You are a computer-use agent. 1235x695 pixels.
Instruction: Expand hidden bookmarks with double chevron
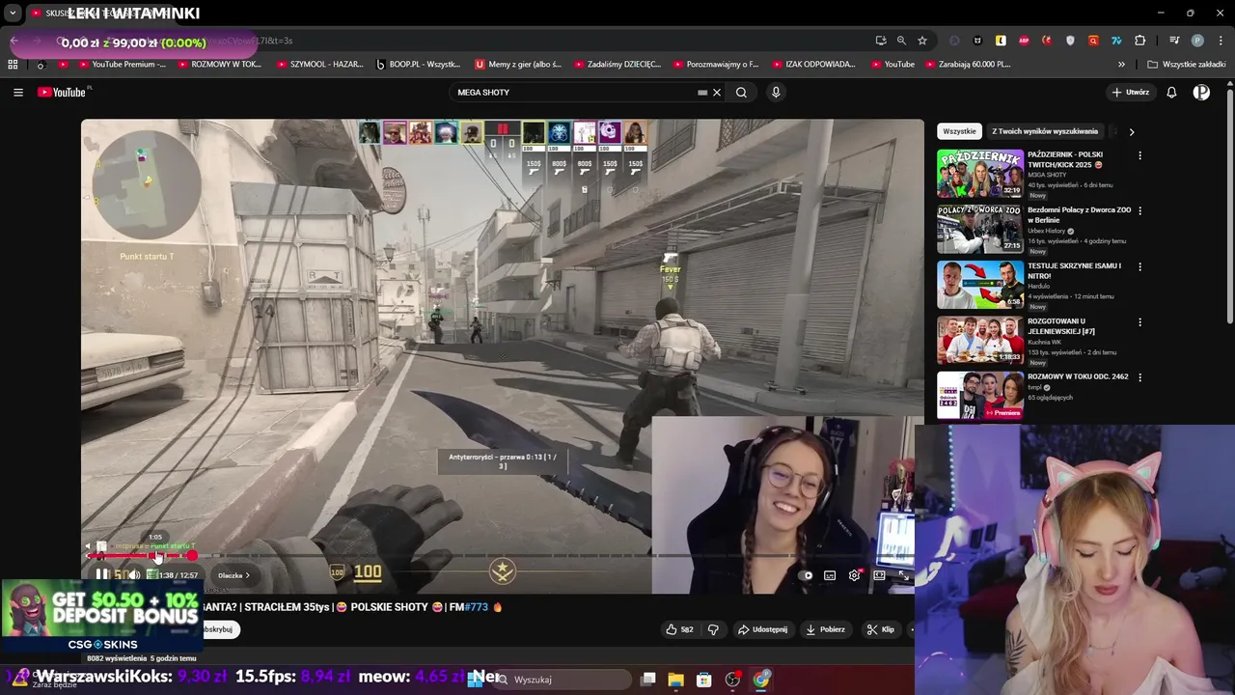(x=1121, y=65)
